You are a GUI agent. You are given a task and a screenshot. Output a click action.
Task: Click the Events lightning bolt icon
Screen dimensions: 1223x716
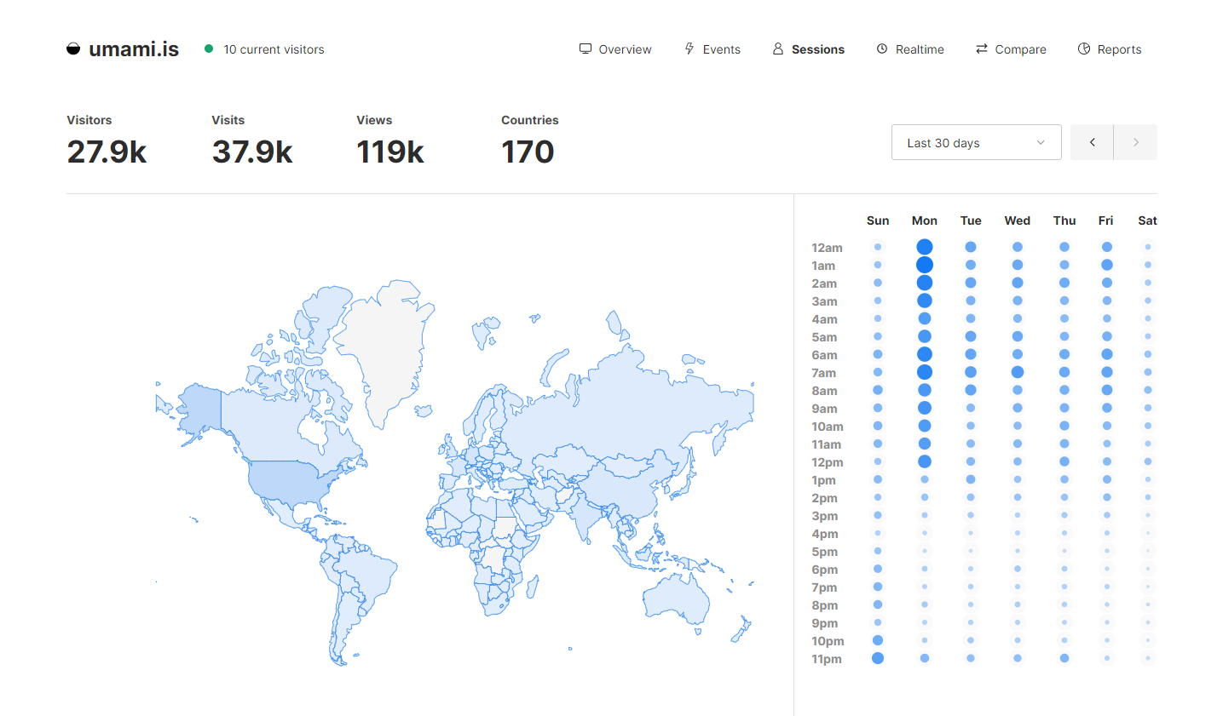(x=689, y=49)
